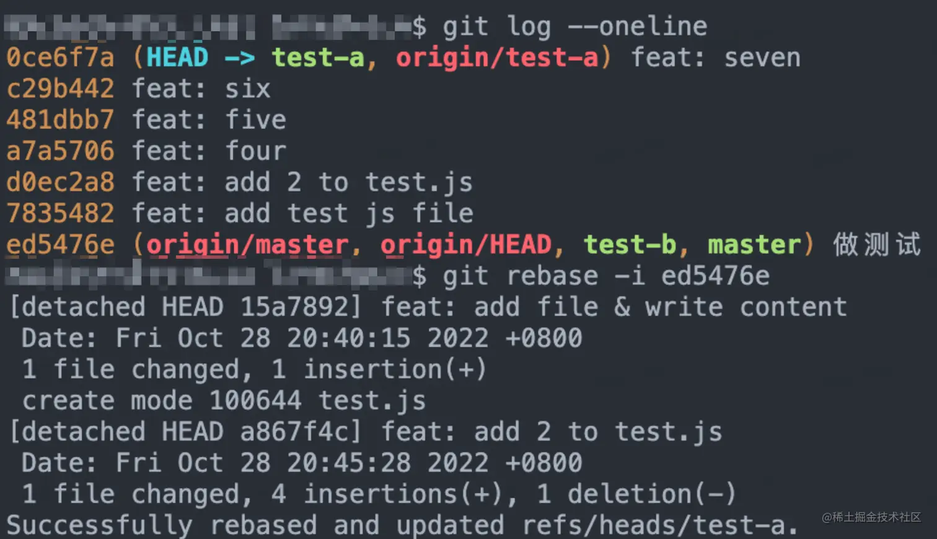Screen dimensions: 937x539
Task: Click commit hash 7835482
Action: pos(60,213)
